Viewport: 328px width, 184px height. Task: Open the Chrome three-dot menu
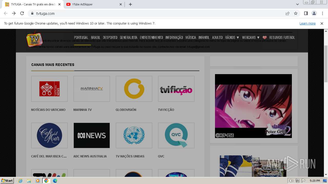click(322, 13)
